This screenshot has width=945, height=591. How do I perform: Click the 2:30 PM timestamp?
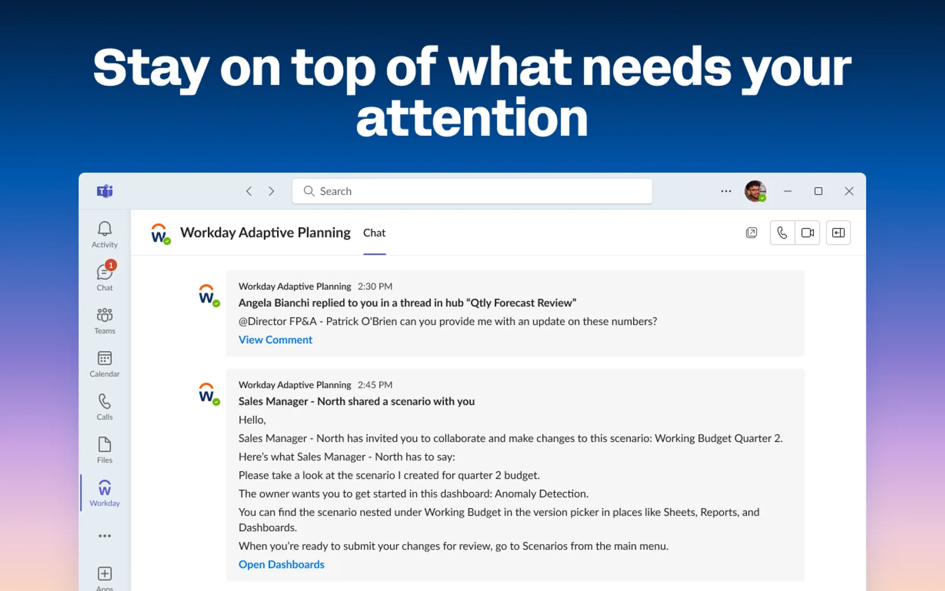[375, 287]
